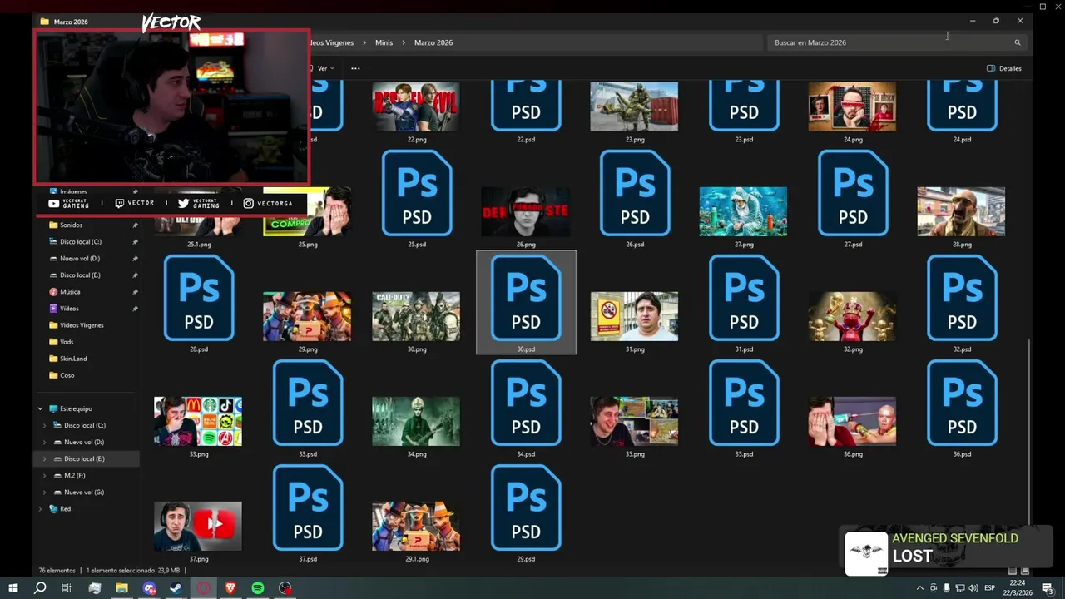Select the 32.png golden trophy thumbnail
1065x599 pixels.
[852, 316]
